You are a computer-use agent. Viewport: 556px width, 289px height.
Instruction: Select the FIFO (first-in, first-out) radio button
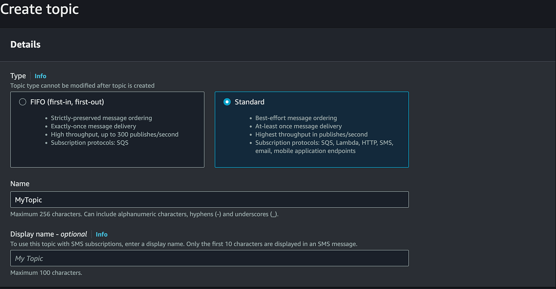pos(23,102)
